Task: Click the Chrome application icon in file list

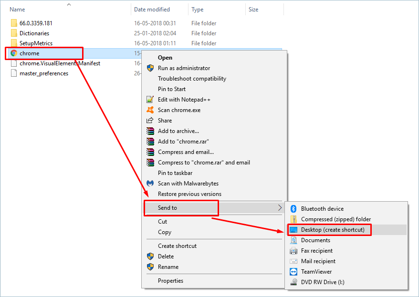Action: click(x=14, y=53)
